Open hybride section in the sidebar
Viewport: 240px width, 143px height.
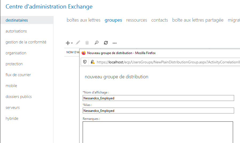coord(12,119)
